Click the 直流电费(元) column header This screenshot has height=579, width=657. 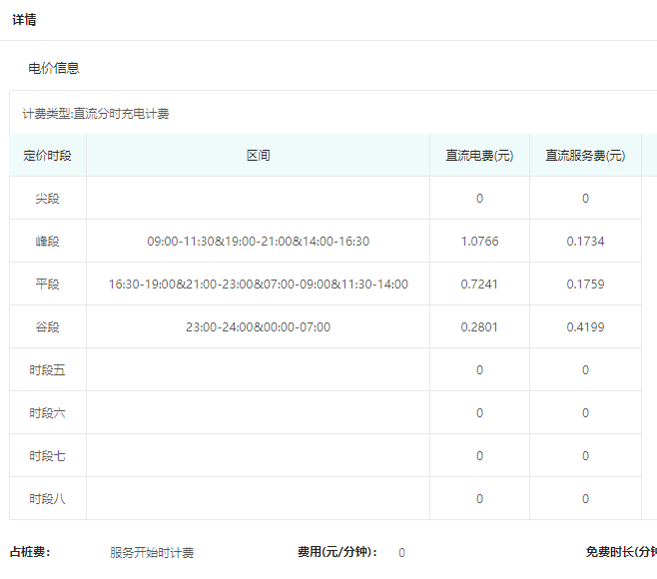pos(479,156)
